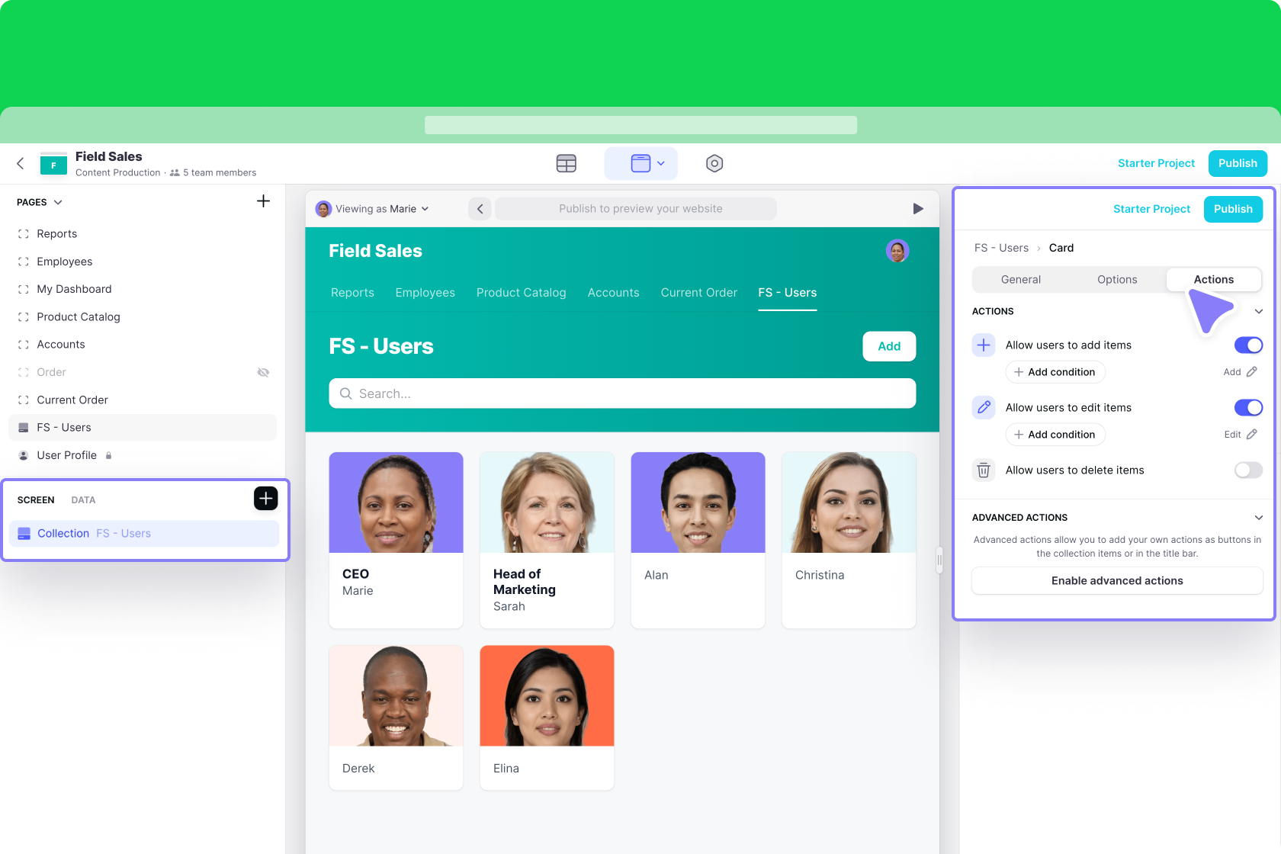Collapse the Advanced Actions section
This screenshot has width=1281, height=854.
click(x=1258, y=518)
